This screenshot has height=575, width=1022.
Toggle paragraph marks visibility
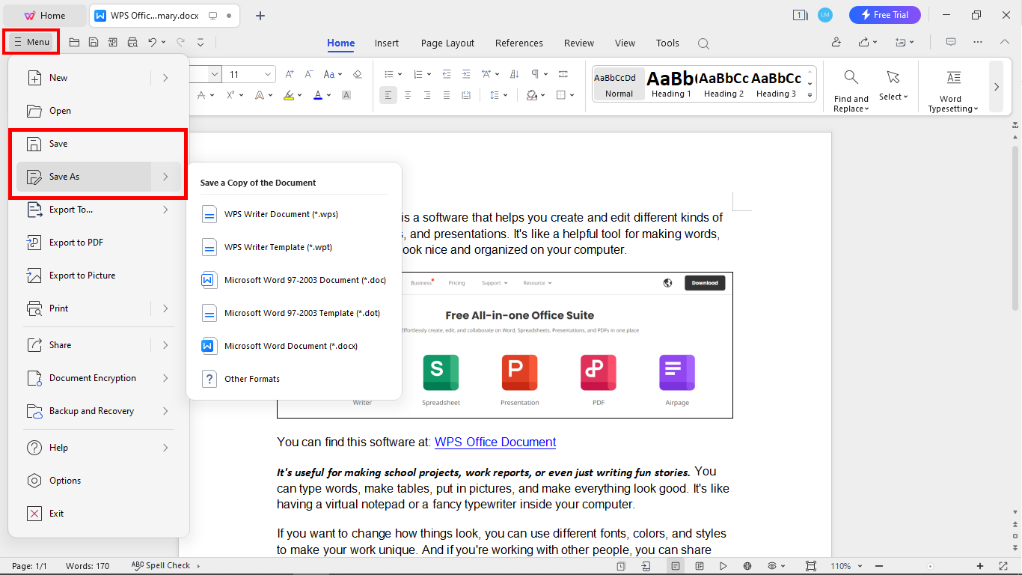(536, 74)
